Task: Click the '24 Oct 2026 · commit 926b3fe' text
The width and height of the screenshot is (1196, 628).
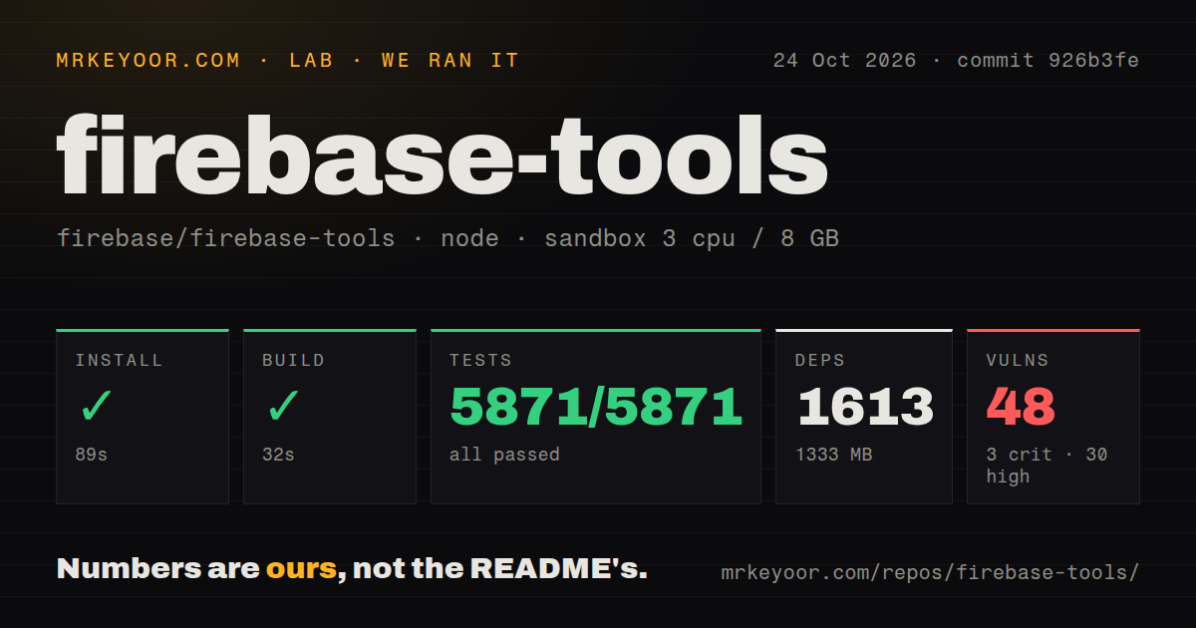Action: click(x=956, y=60)
